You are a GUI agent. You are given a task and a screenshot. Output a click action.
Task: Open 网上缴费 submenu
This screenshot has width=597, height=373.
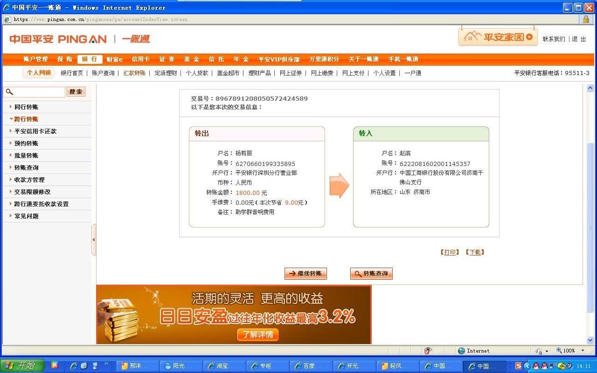(x=322, y=73)
